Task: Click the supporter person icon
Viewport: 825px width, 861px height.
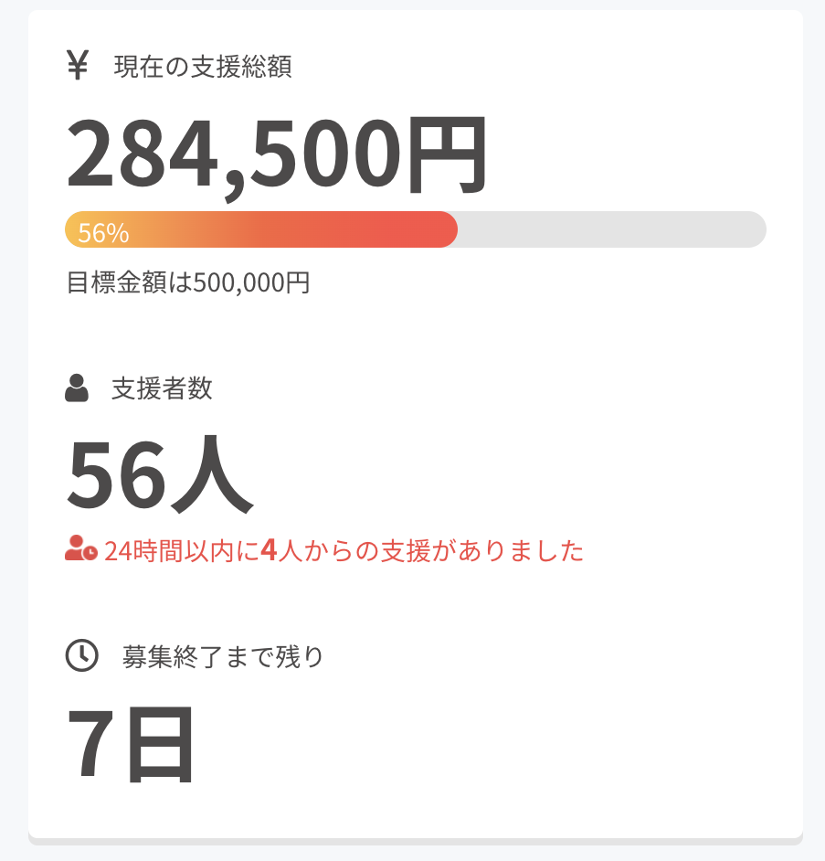Action: (x=77, y=388)
